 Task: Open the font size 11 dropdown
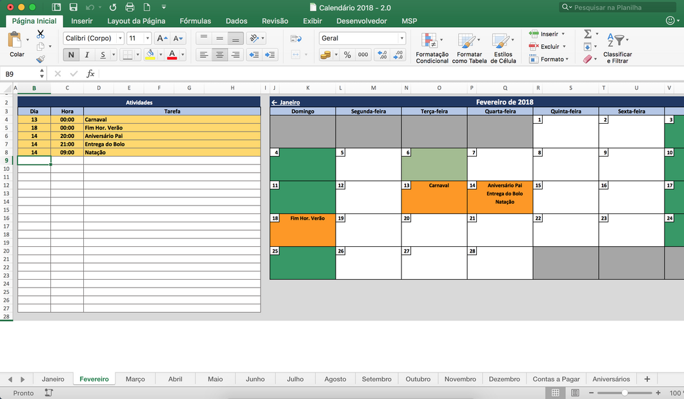click(x=147, y=38)
